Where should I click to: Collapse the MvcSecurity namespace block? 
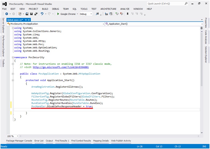pos(13,57)
